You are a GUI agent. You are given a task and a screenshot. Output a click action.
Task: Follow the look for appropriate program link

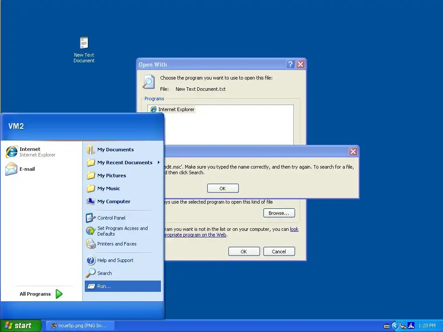294,229
